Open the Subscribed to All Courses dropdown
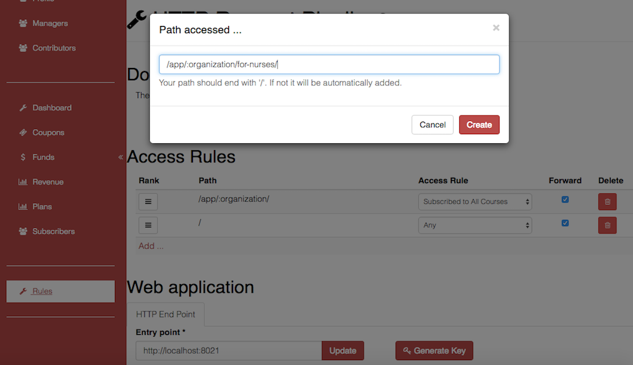Viewport: 633px width, 365px height. pos(475,202)
